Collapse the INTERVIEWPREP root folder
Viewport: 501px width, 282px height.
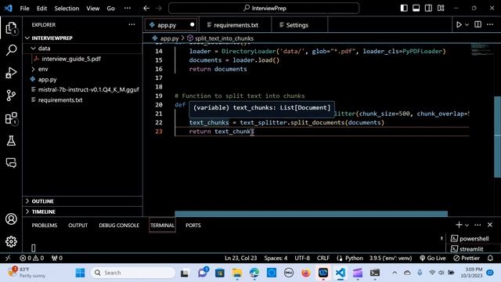(83, 38)
